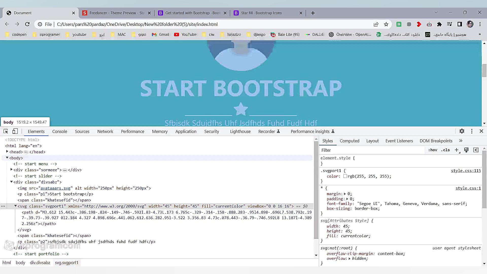Switch to the Get started with Bootstrap tab
487x274 pixels.
click(192, 13)
